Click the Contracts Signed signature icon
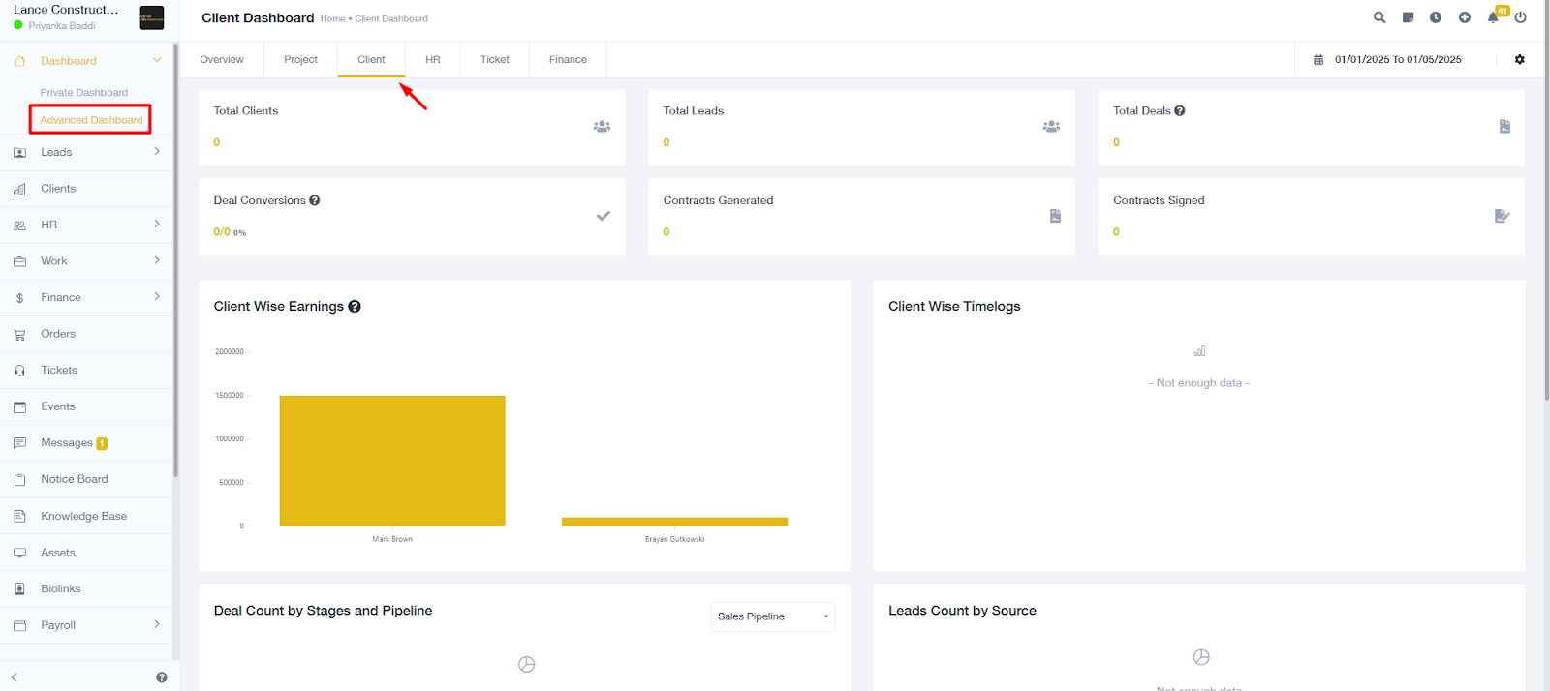Image resolution: width=1550 pixels, height=691 pixels. click(x=1503, y=216)
